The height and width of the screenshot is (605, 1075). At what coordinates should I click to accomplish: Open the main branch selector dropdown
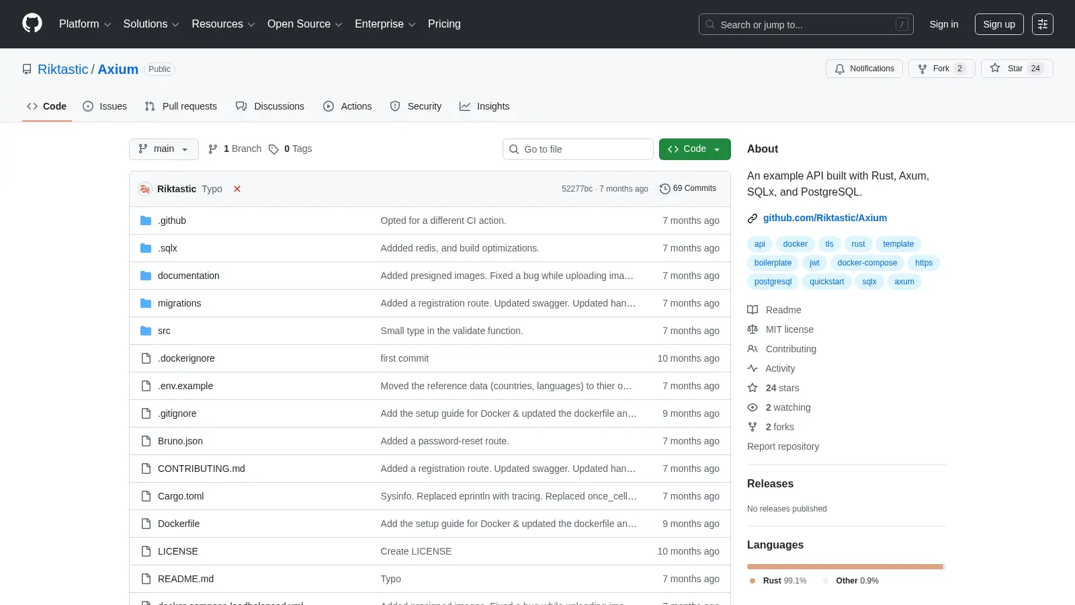164,149
